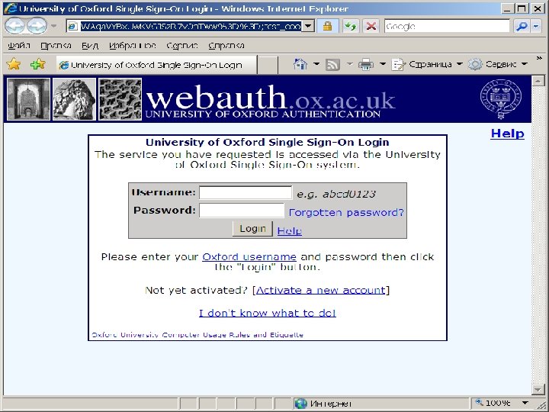This screenshot has width=549, height=412.
Task: Click the Home page icon
Action: [300, 64]
